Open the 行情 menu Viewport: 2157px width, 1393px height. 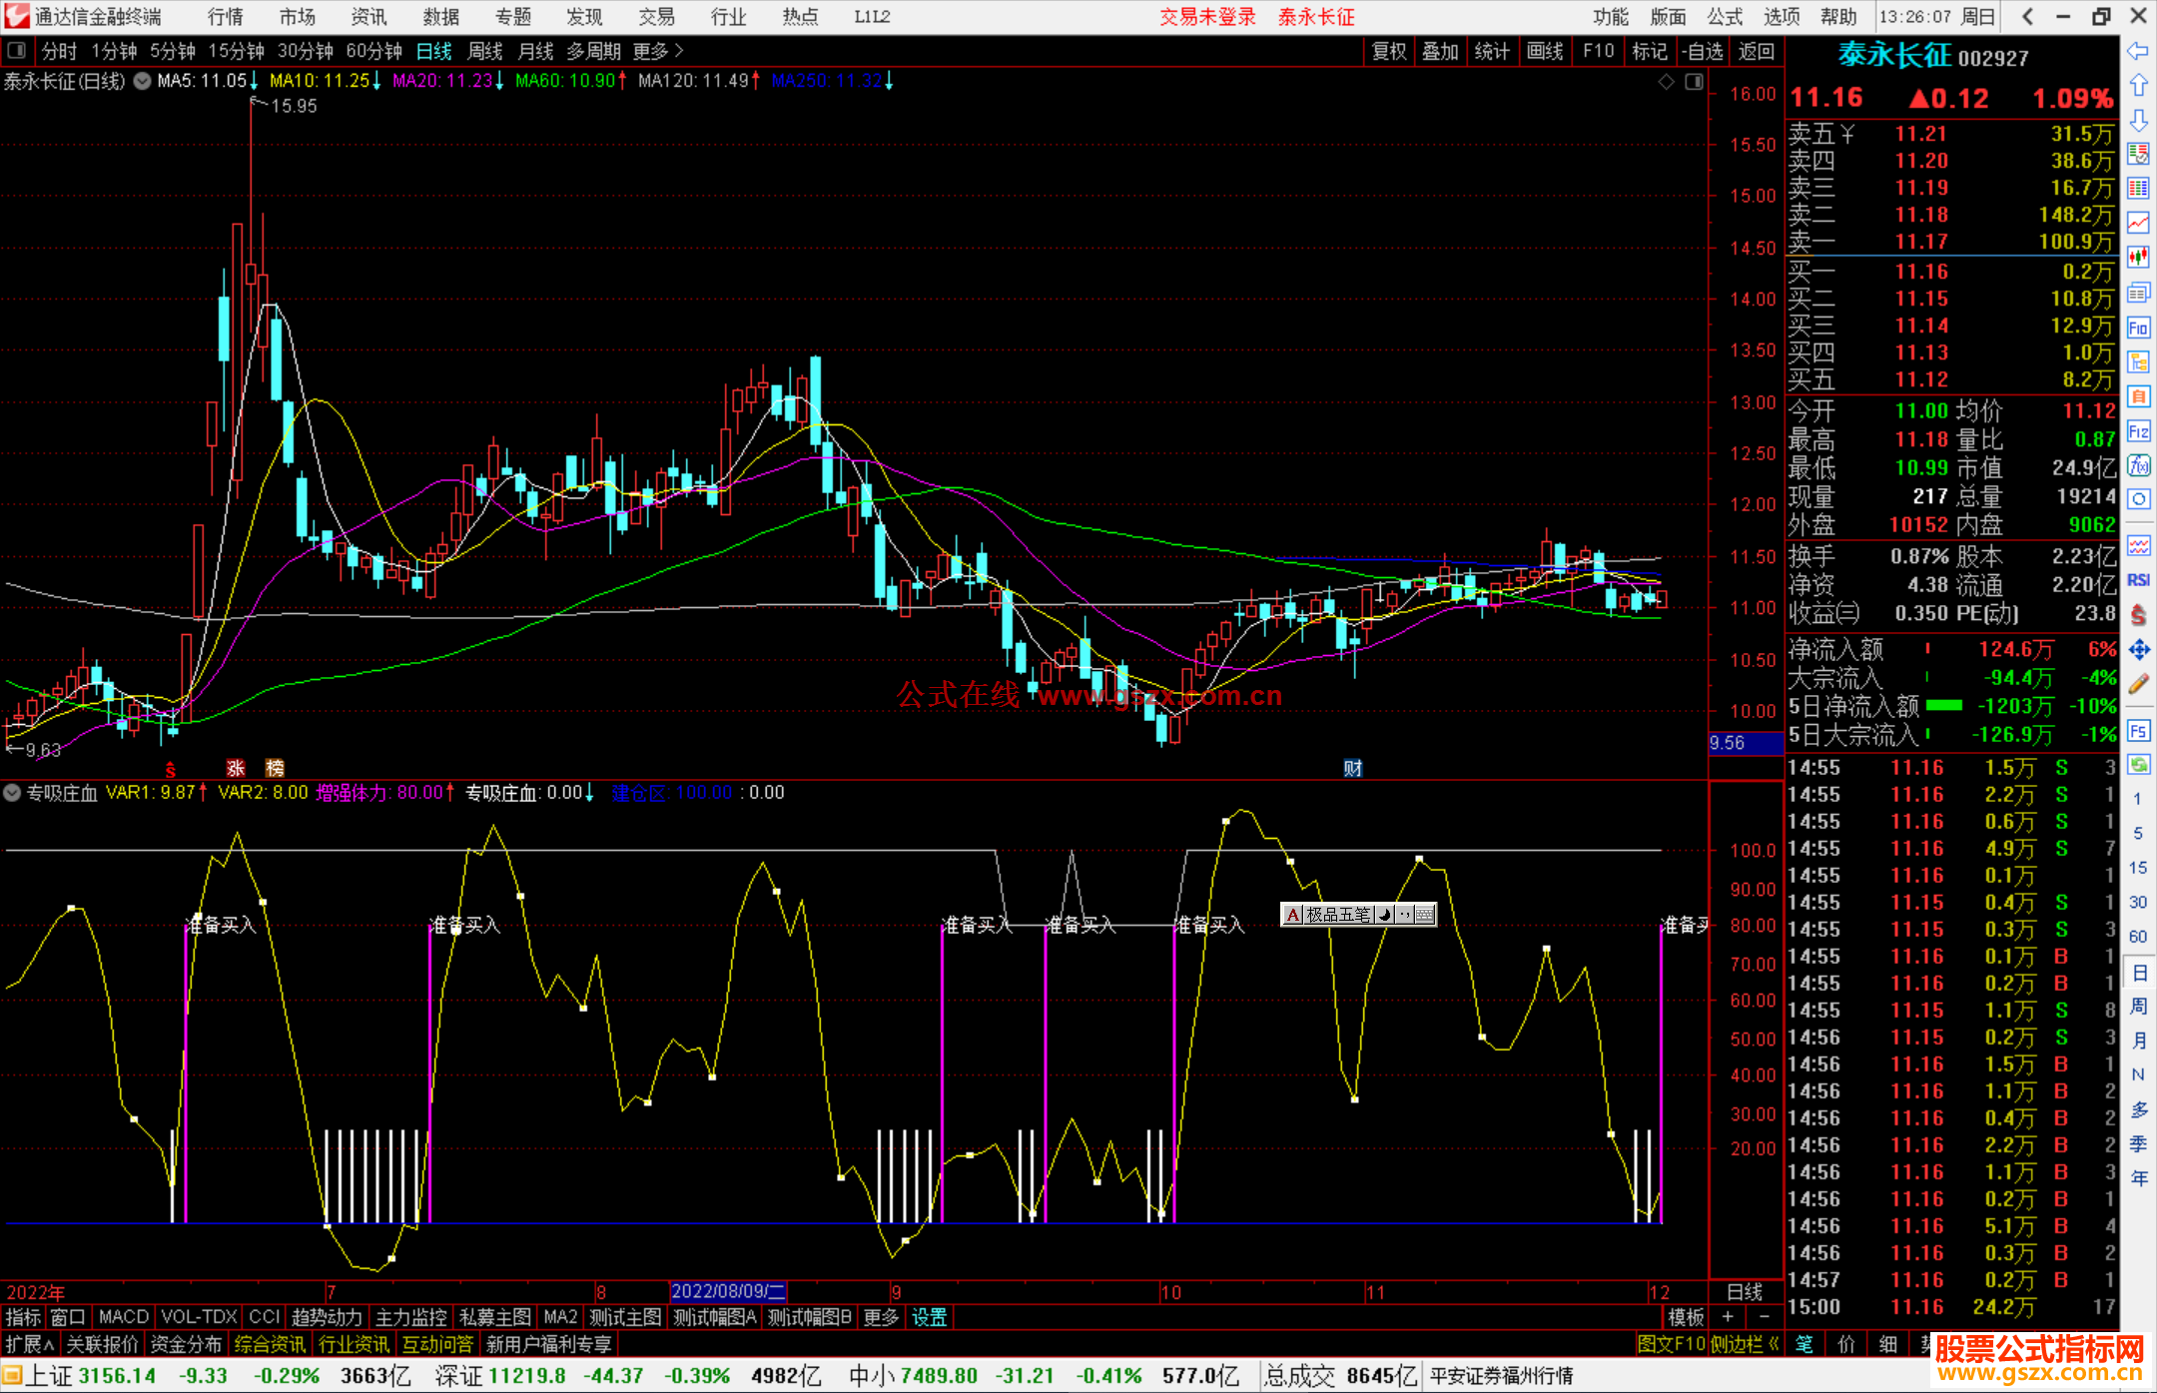(225, 17)
